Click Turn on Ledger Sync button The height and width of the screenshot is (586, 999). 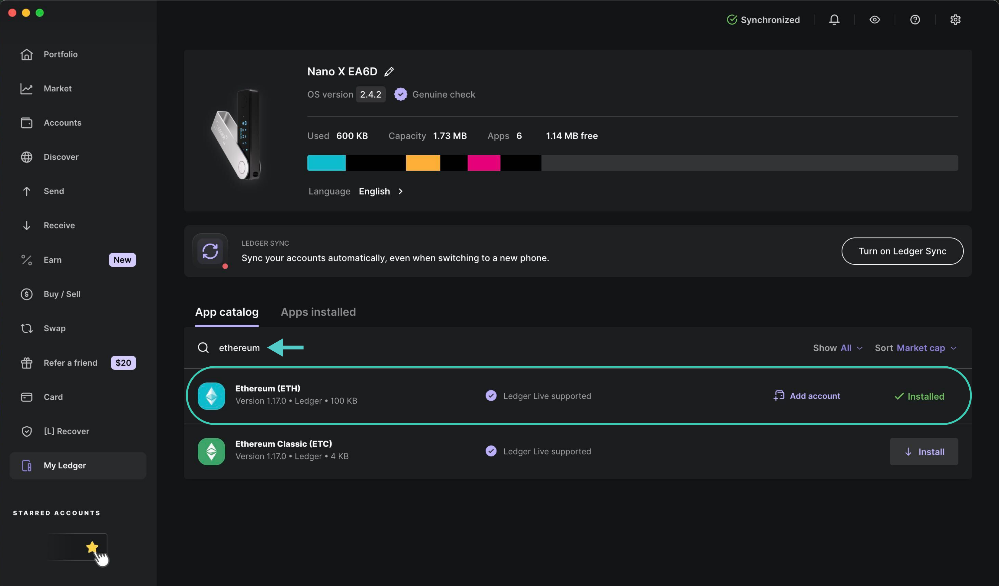pos(902,251)
